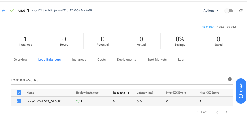This screenshot has width=247, height=123.
Task: Go to the next page chevron
Action: click(227, 112)
